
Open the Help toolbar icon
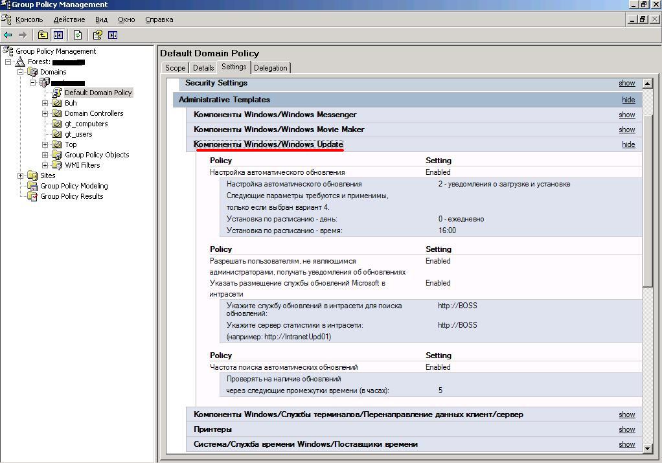pyautogui.click(x=98, y=35)
